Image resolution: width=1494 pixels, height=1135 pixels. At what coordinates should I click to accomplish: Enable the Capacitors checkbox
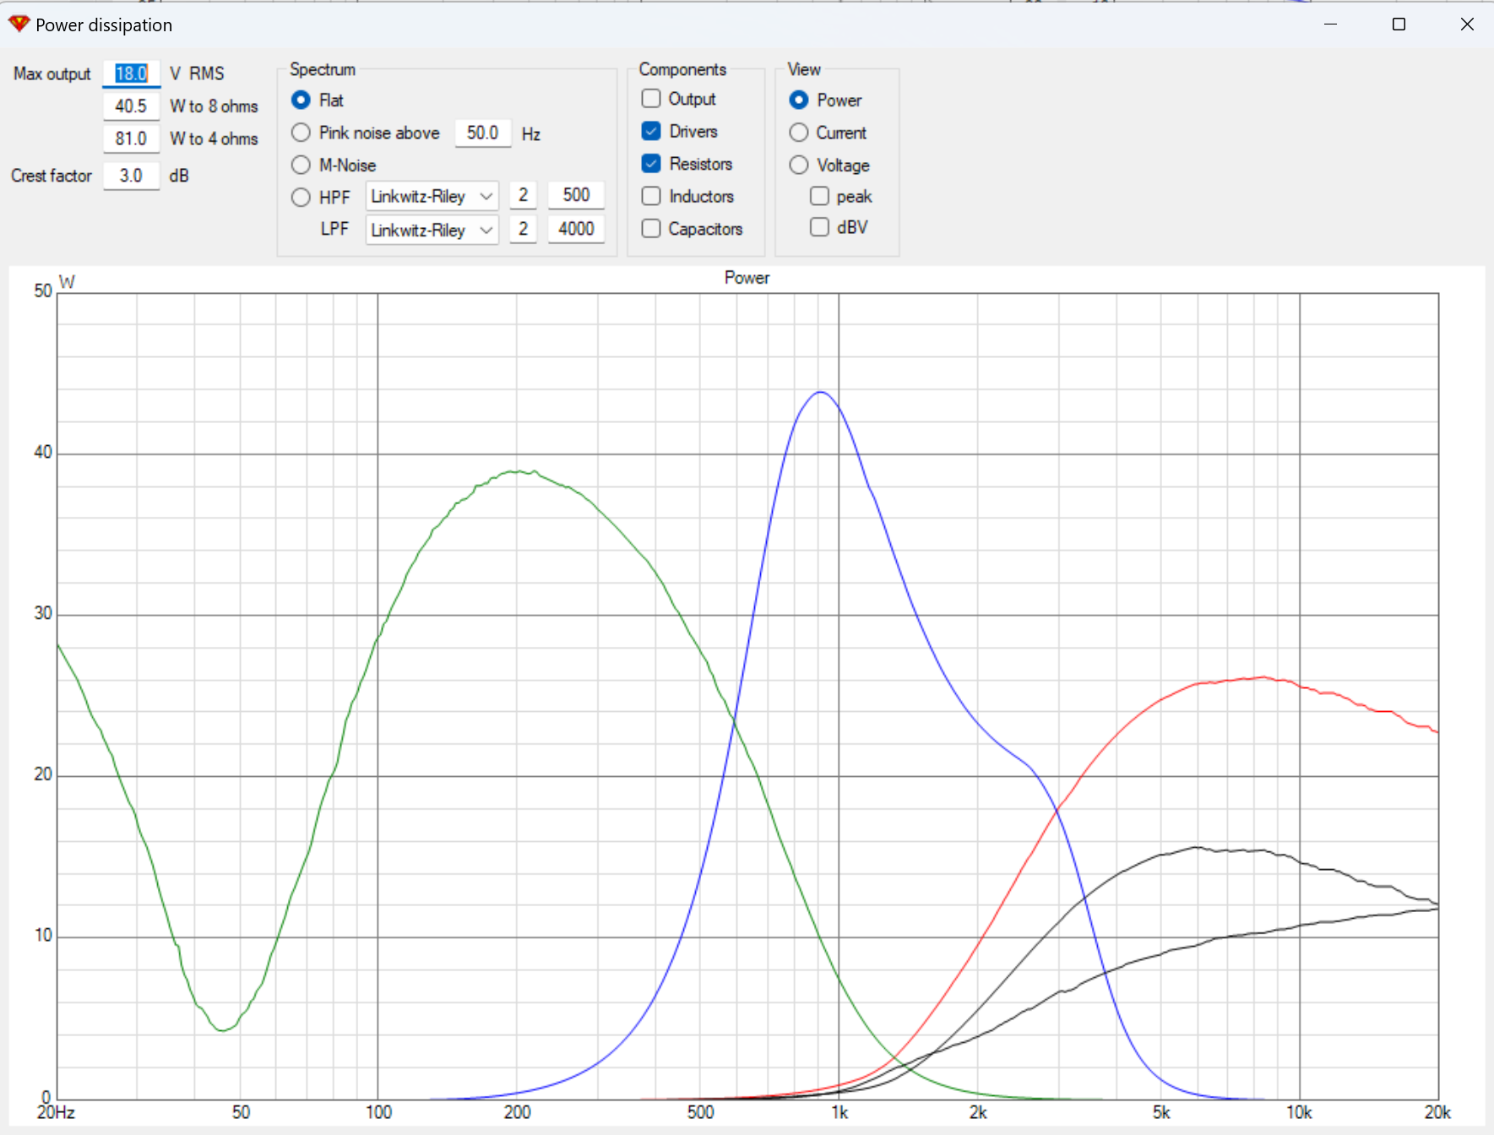(651, 228)
